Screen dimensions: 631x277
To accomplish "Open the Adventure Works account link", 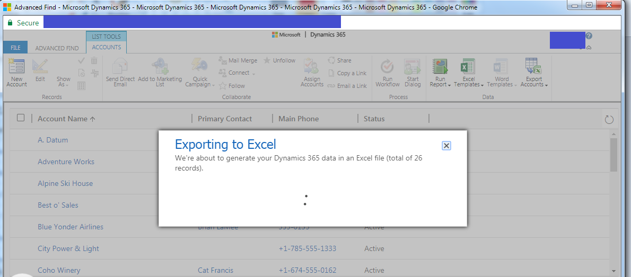I will 66,162.
